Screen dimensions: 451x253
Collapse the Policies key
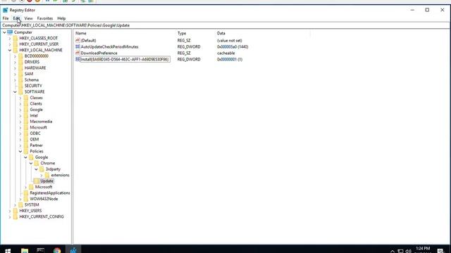point(20,151)
